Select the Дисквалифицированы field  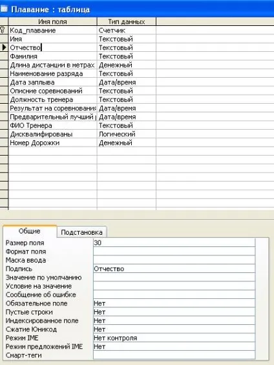click(52, 134)
